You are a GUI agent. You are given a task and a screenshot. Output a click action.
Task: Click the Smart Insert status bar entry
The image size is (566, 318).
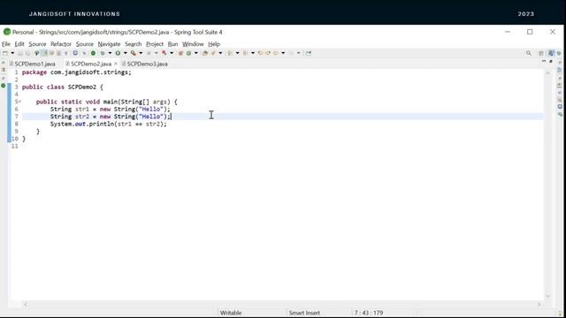(x=304, y=313)
